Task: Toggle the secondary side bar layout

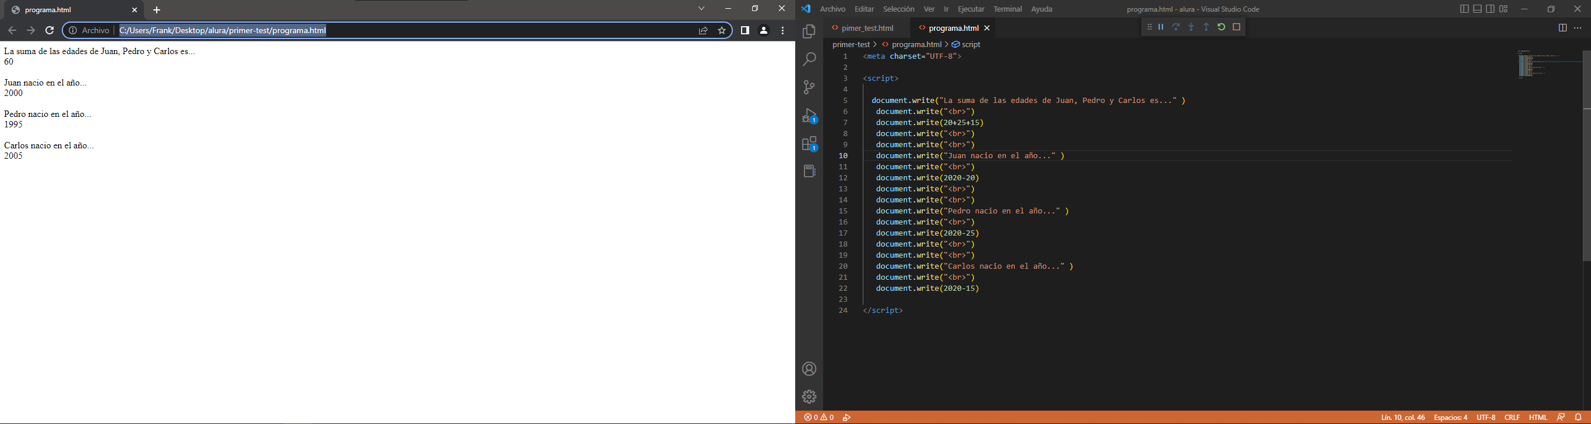Action: (x=1490, y=9)
